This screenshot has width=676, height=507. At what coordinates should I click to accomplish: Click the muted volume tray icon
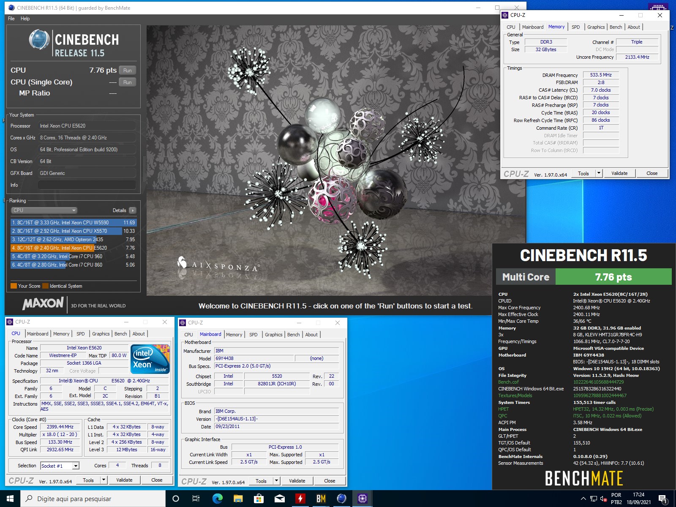coord(604,499)
